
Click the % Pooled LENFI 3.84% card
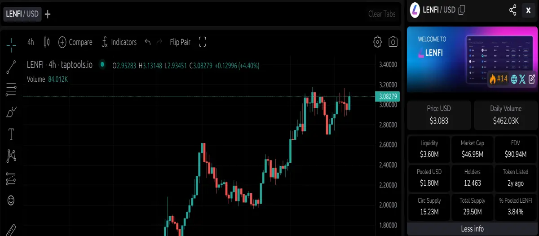516,206
